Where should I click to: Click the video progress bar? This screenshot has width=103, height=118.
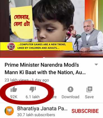pyautogui.click(x=51, y=57)
